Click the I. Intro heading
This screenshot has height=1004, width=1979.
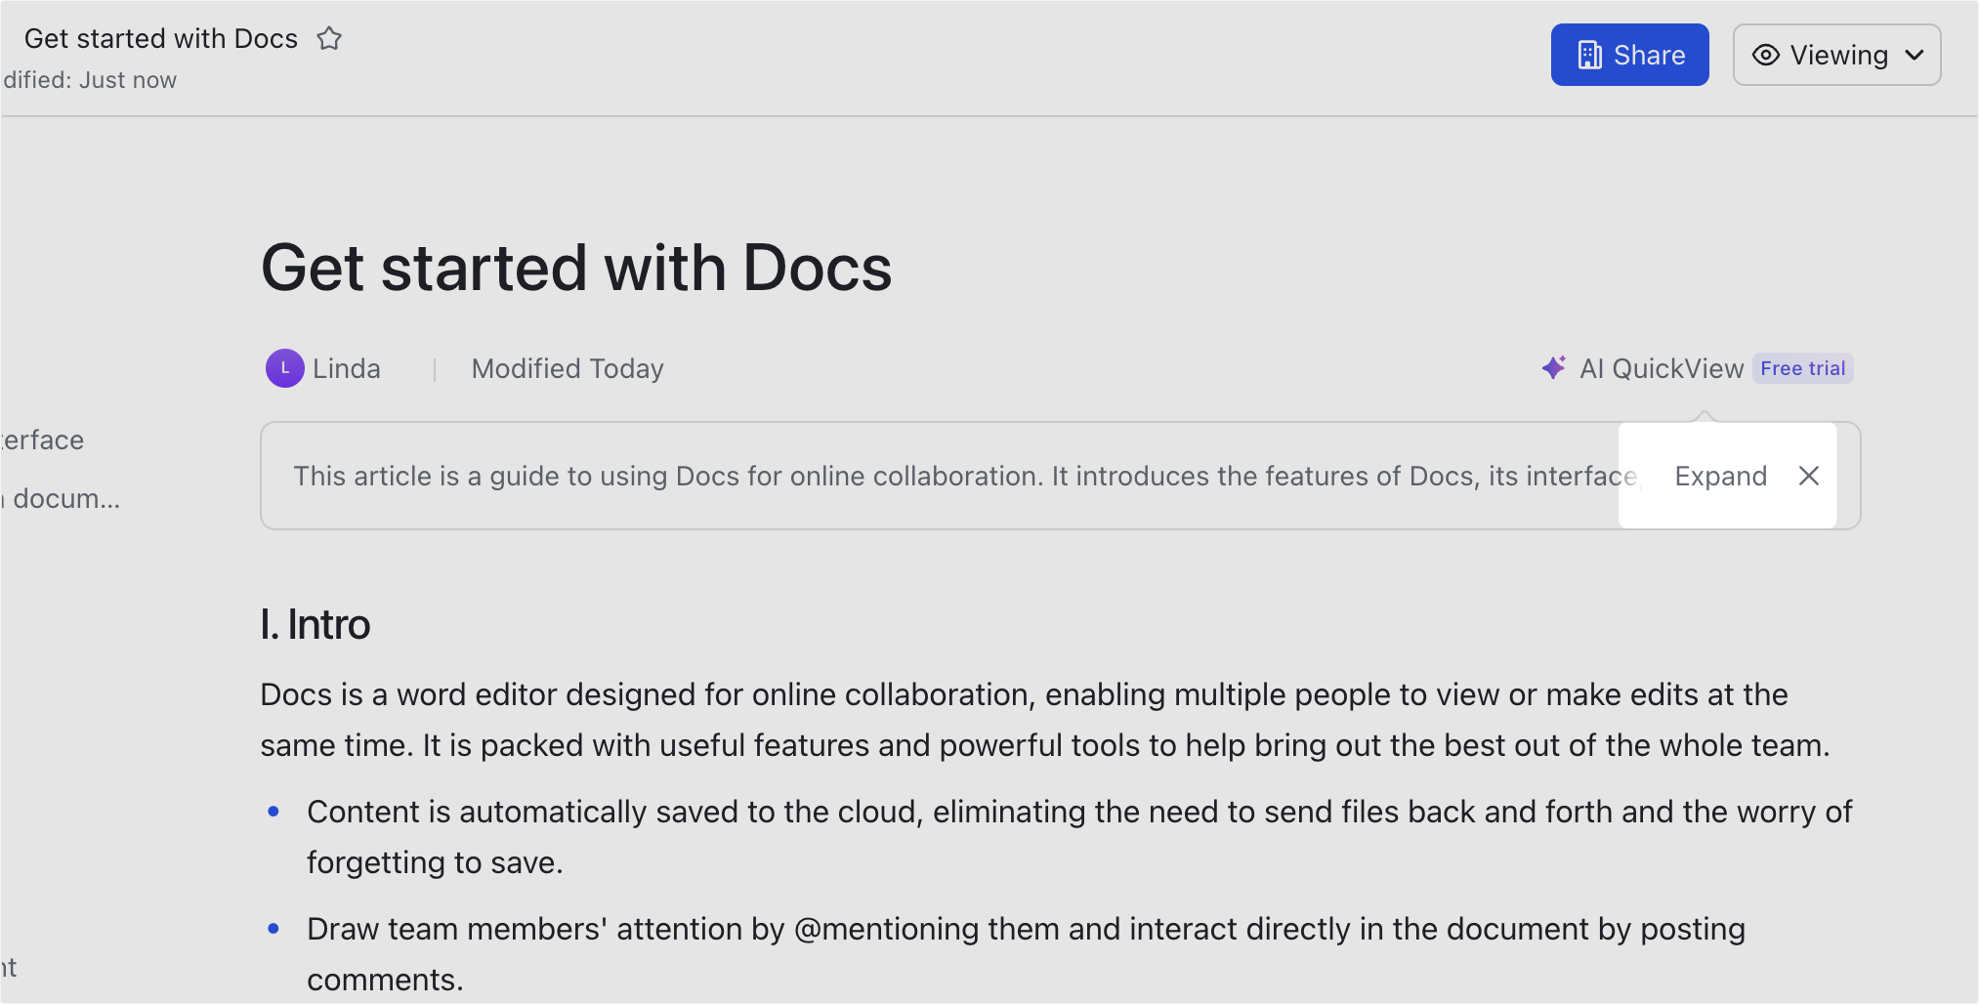(315, 624)
